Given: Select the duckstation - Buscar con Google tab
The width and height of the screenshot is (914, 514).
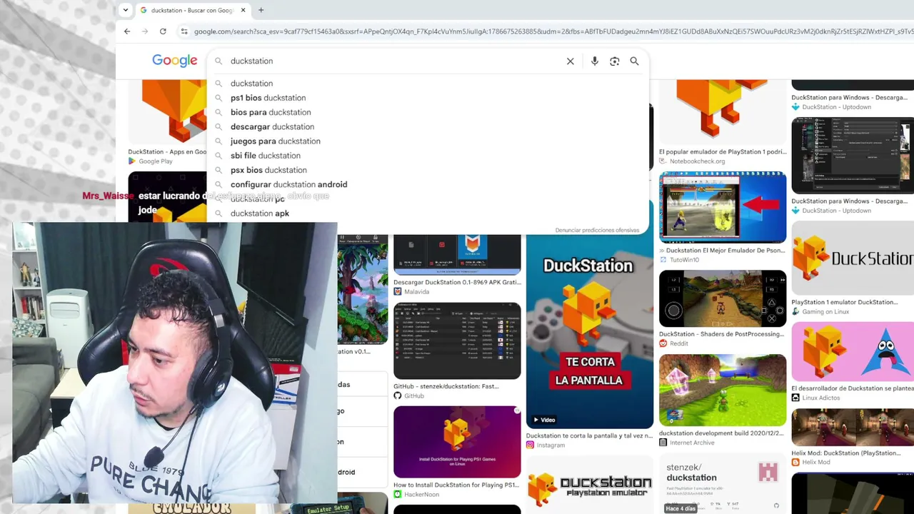Looking at the screenshot, I should click(x=193, y=10).
